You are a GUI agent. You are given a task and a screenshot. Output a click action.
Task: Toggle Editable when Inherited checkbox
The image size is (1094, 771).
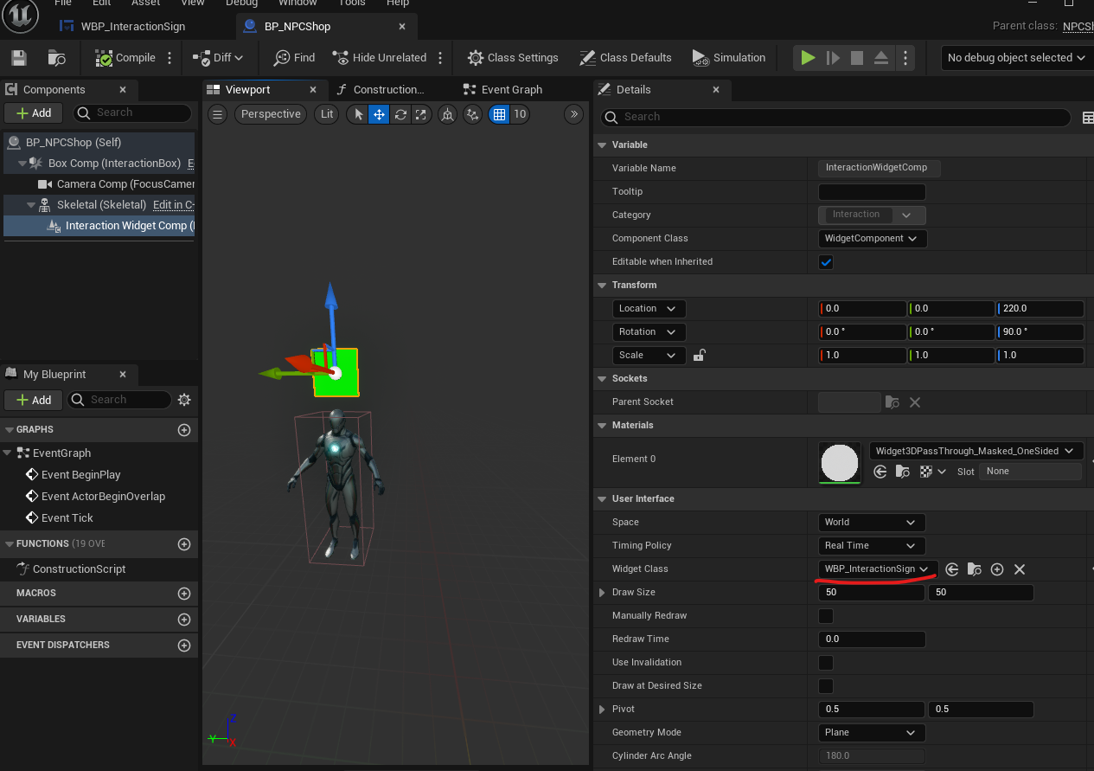826,262
